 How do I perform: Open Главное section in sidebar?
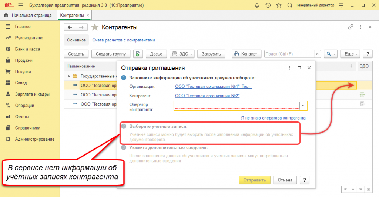pos(23,27)
